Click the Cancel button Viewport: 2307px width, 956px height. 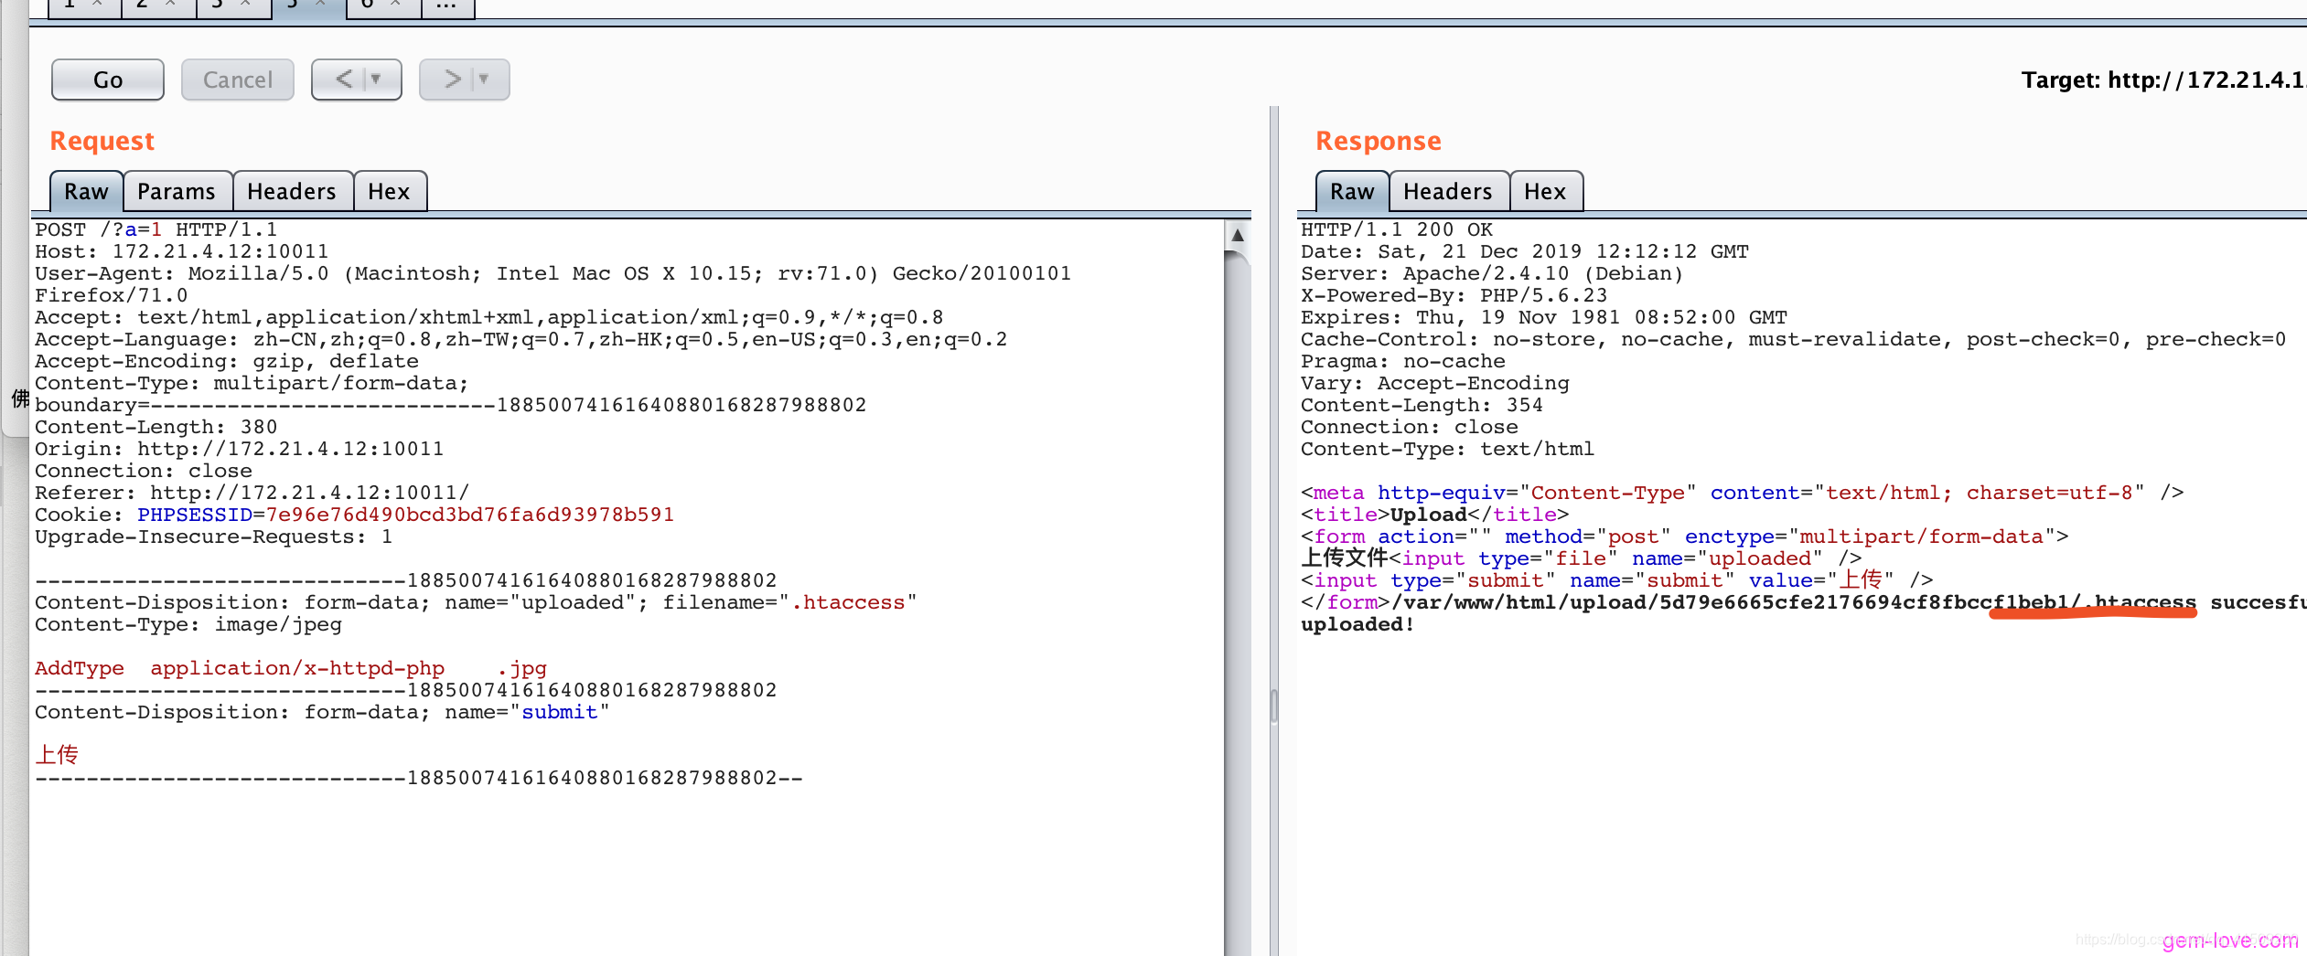(x=238, y=80)
